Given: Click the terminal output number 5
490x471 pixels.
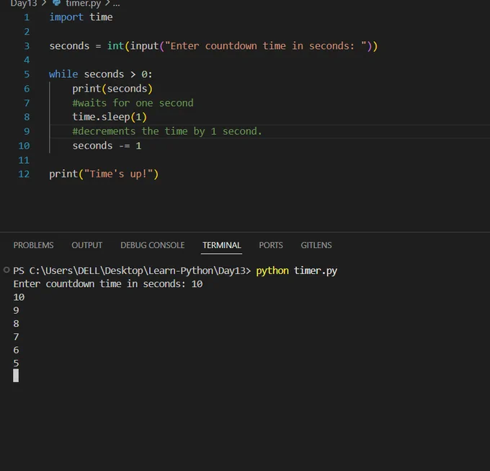Looking at the screenshot, I should pos(16,364).
